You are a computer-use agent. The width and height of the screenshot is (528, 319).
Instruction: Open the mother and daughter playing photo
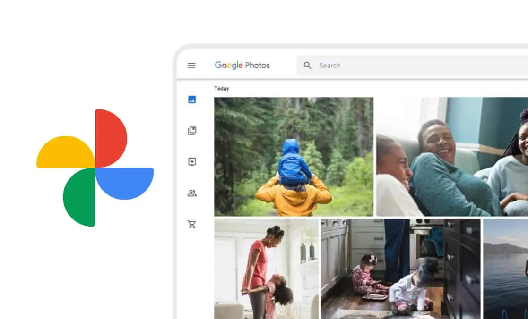pos(266,269)
